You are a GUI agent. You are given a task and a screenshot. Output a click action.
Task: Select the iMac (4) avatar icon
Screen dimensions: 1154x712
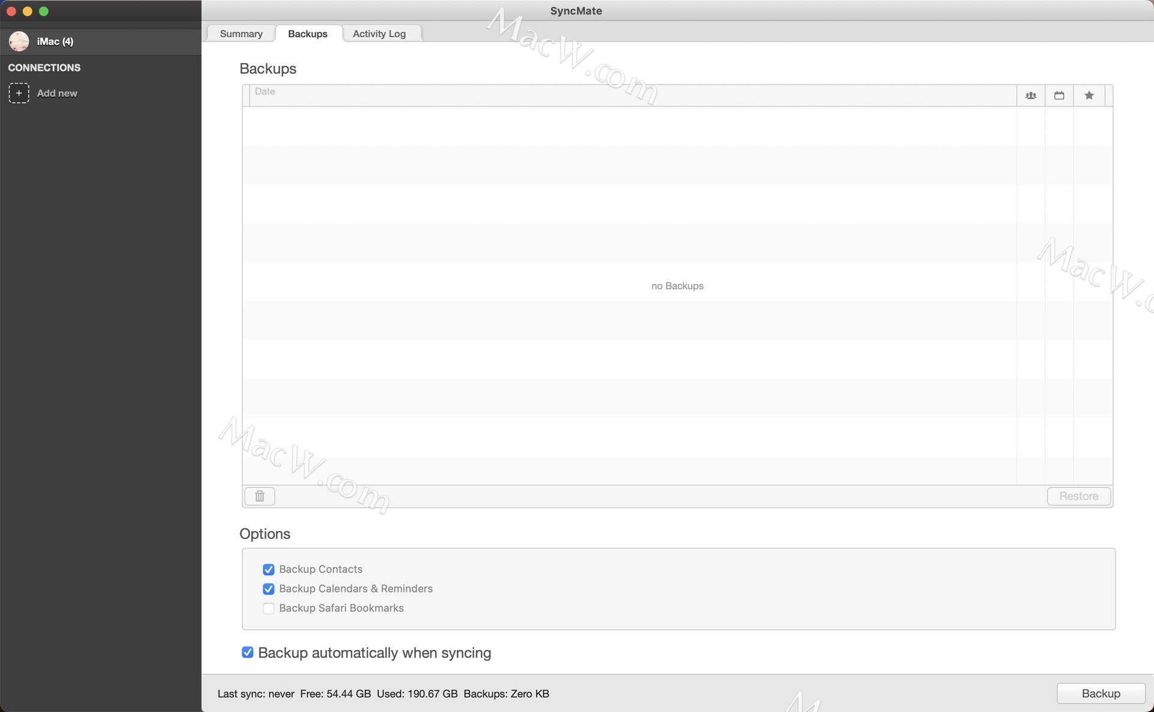tap(19, 41)
